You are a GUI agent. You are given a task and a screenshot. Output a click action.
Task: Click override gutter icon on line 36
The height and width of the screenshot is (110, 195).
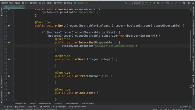point(9,76)
